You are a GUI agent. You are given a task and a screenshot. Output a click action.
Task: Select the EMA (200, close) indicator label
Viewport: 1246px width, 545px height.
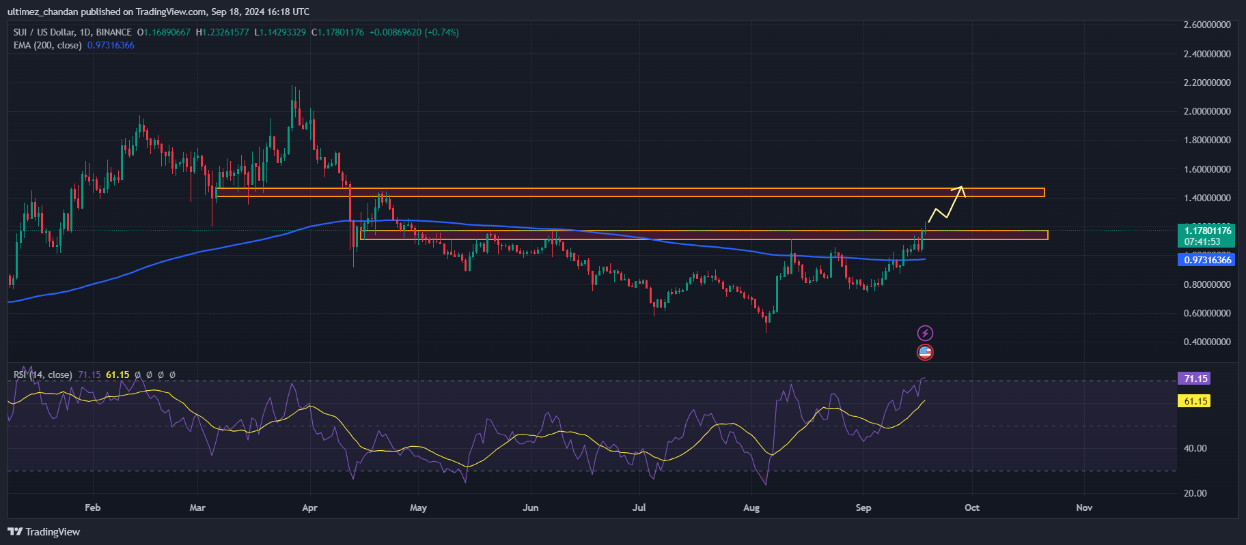tap(47, 45)
